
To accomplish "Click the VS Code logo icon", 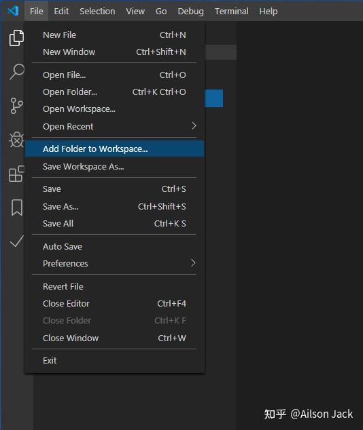I will tap(13, 11).
